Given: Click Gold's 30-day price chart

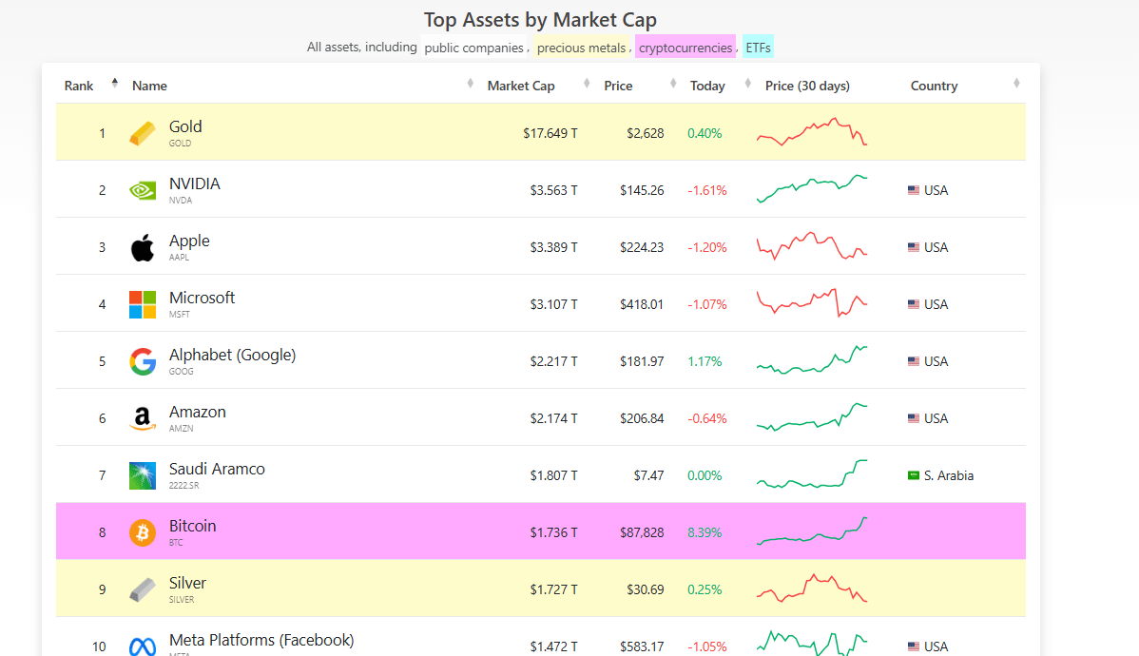Looking at the screenshot, I should click(x=812, y=132).
